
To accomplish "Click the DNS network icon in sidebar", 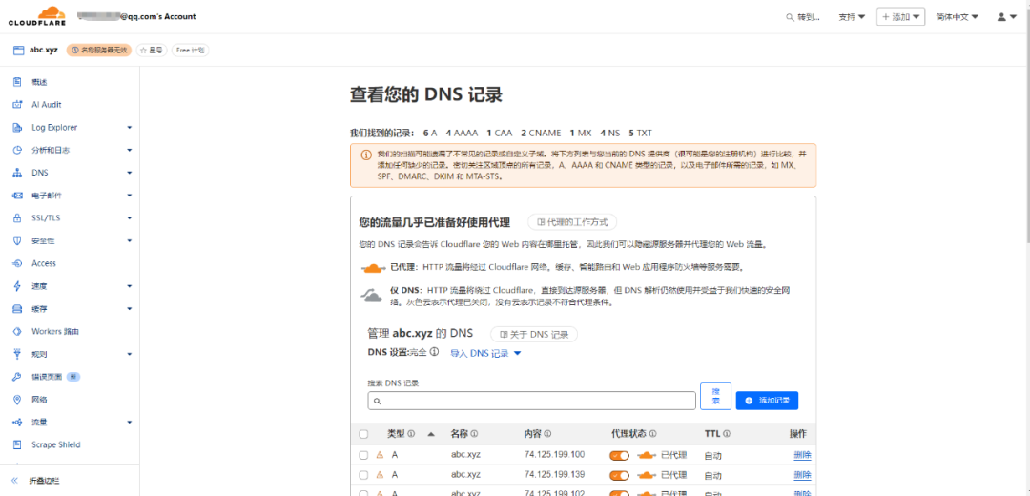I will (18, 173).
